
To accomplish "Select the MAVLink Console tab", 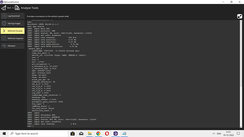I will [12, 31].
